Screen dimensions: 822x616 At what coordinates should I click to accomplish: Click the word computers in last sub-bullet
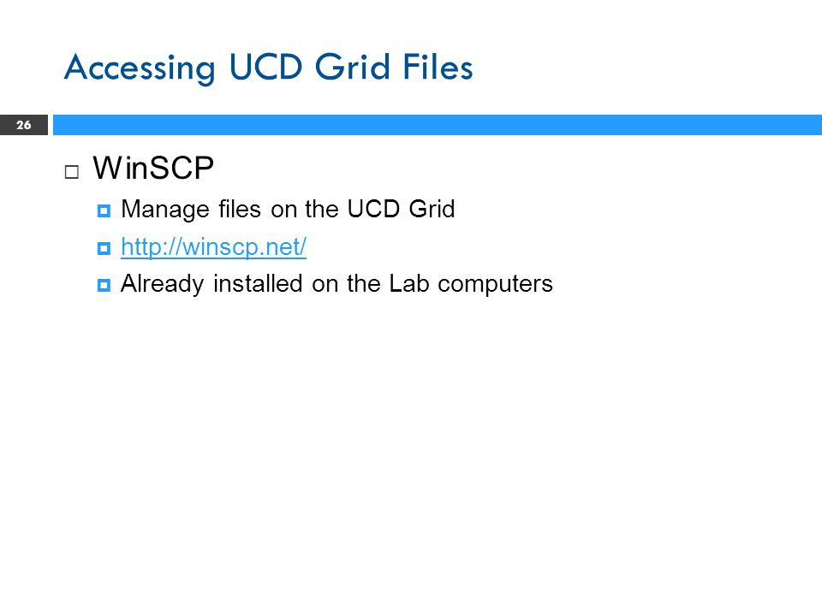(496, 285)
